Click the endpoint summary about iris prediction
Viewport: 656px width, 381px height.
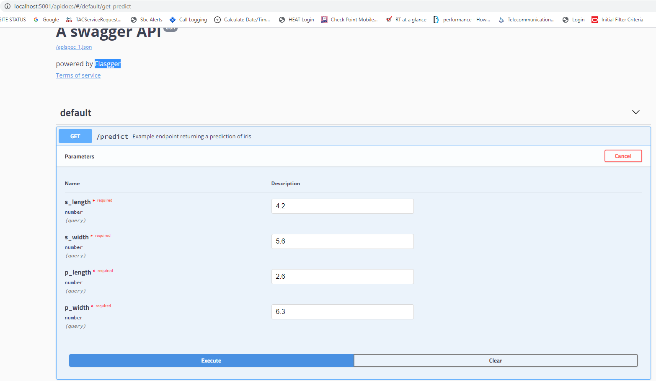tap(192, 137)
